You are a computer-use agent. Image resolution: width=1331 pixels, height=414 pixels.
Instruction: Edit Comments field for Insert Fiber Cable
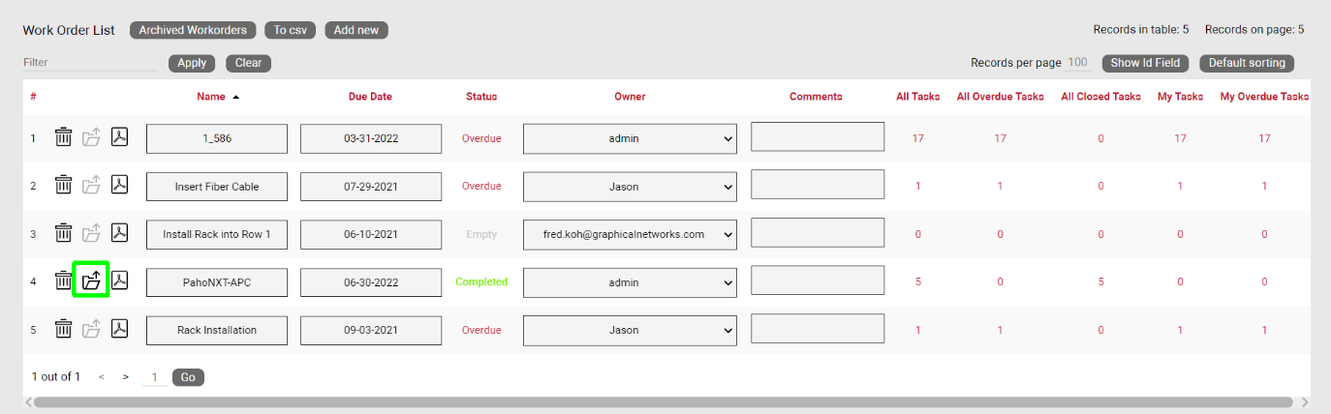[817, 185]
